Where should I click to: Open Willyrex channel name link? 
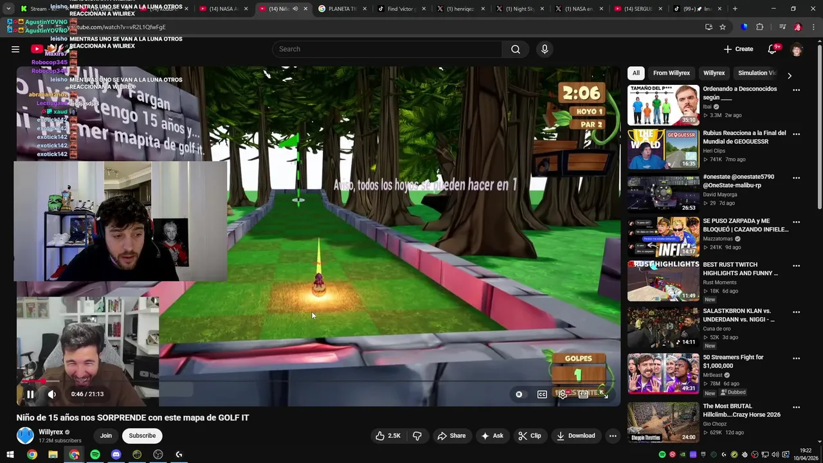[51, 432]
